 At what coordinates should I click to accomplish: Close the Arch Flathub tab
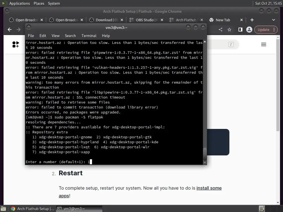(x=202, y=20)
